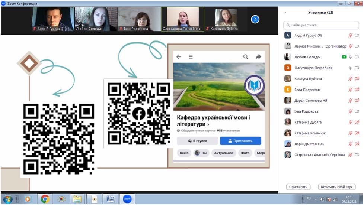Click share arrow in Facebook group slide
Screen dimensions: 364x205
pos(258,57)
